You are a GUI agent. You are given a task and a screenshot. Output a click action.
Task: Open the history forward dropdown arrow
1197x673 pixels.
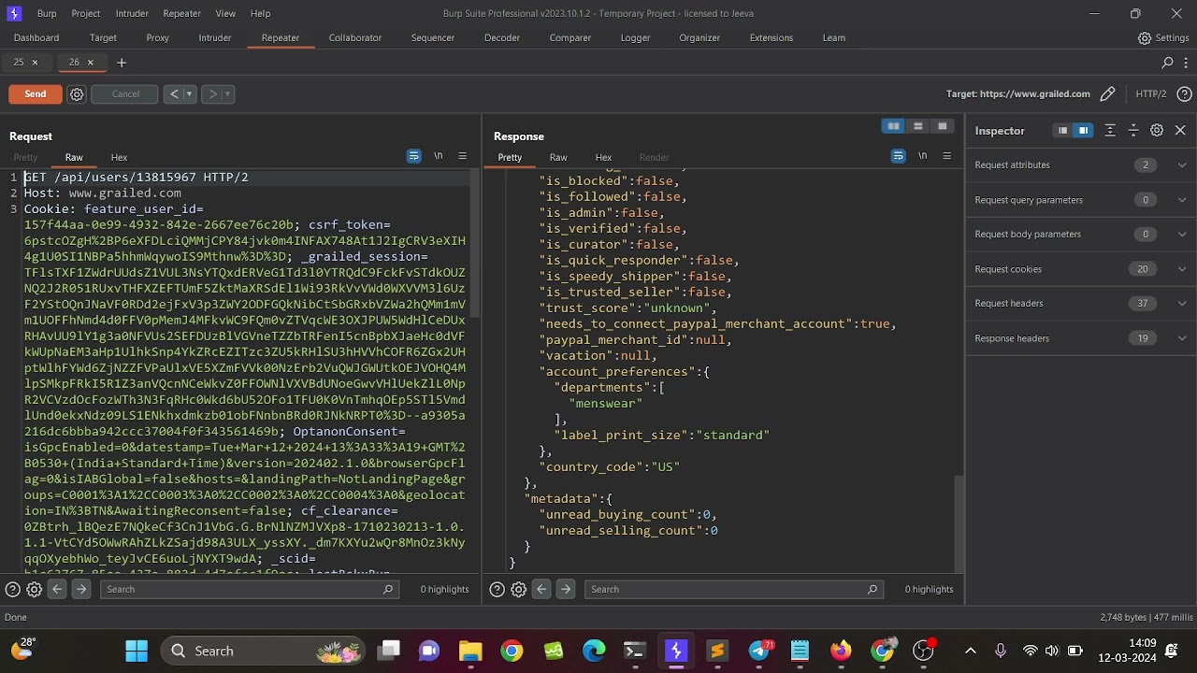point(228,93)
